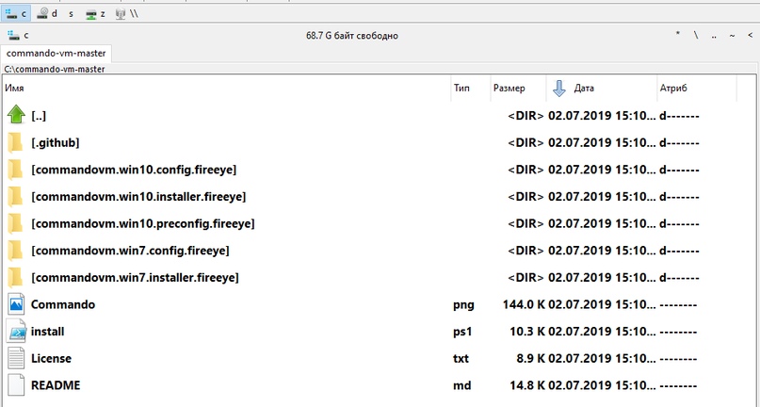Click the green up-arrow parent directory icon
760x407 pixels.
click(x=16, y=115)
